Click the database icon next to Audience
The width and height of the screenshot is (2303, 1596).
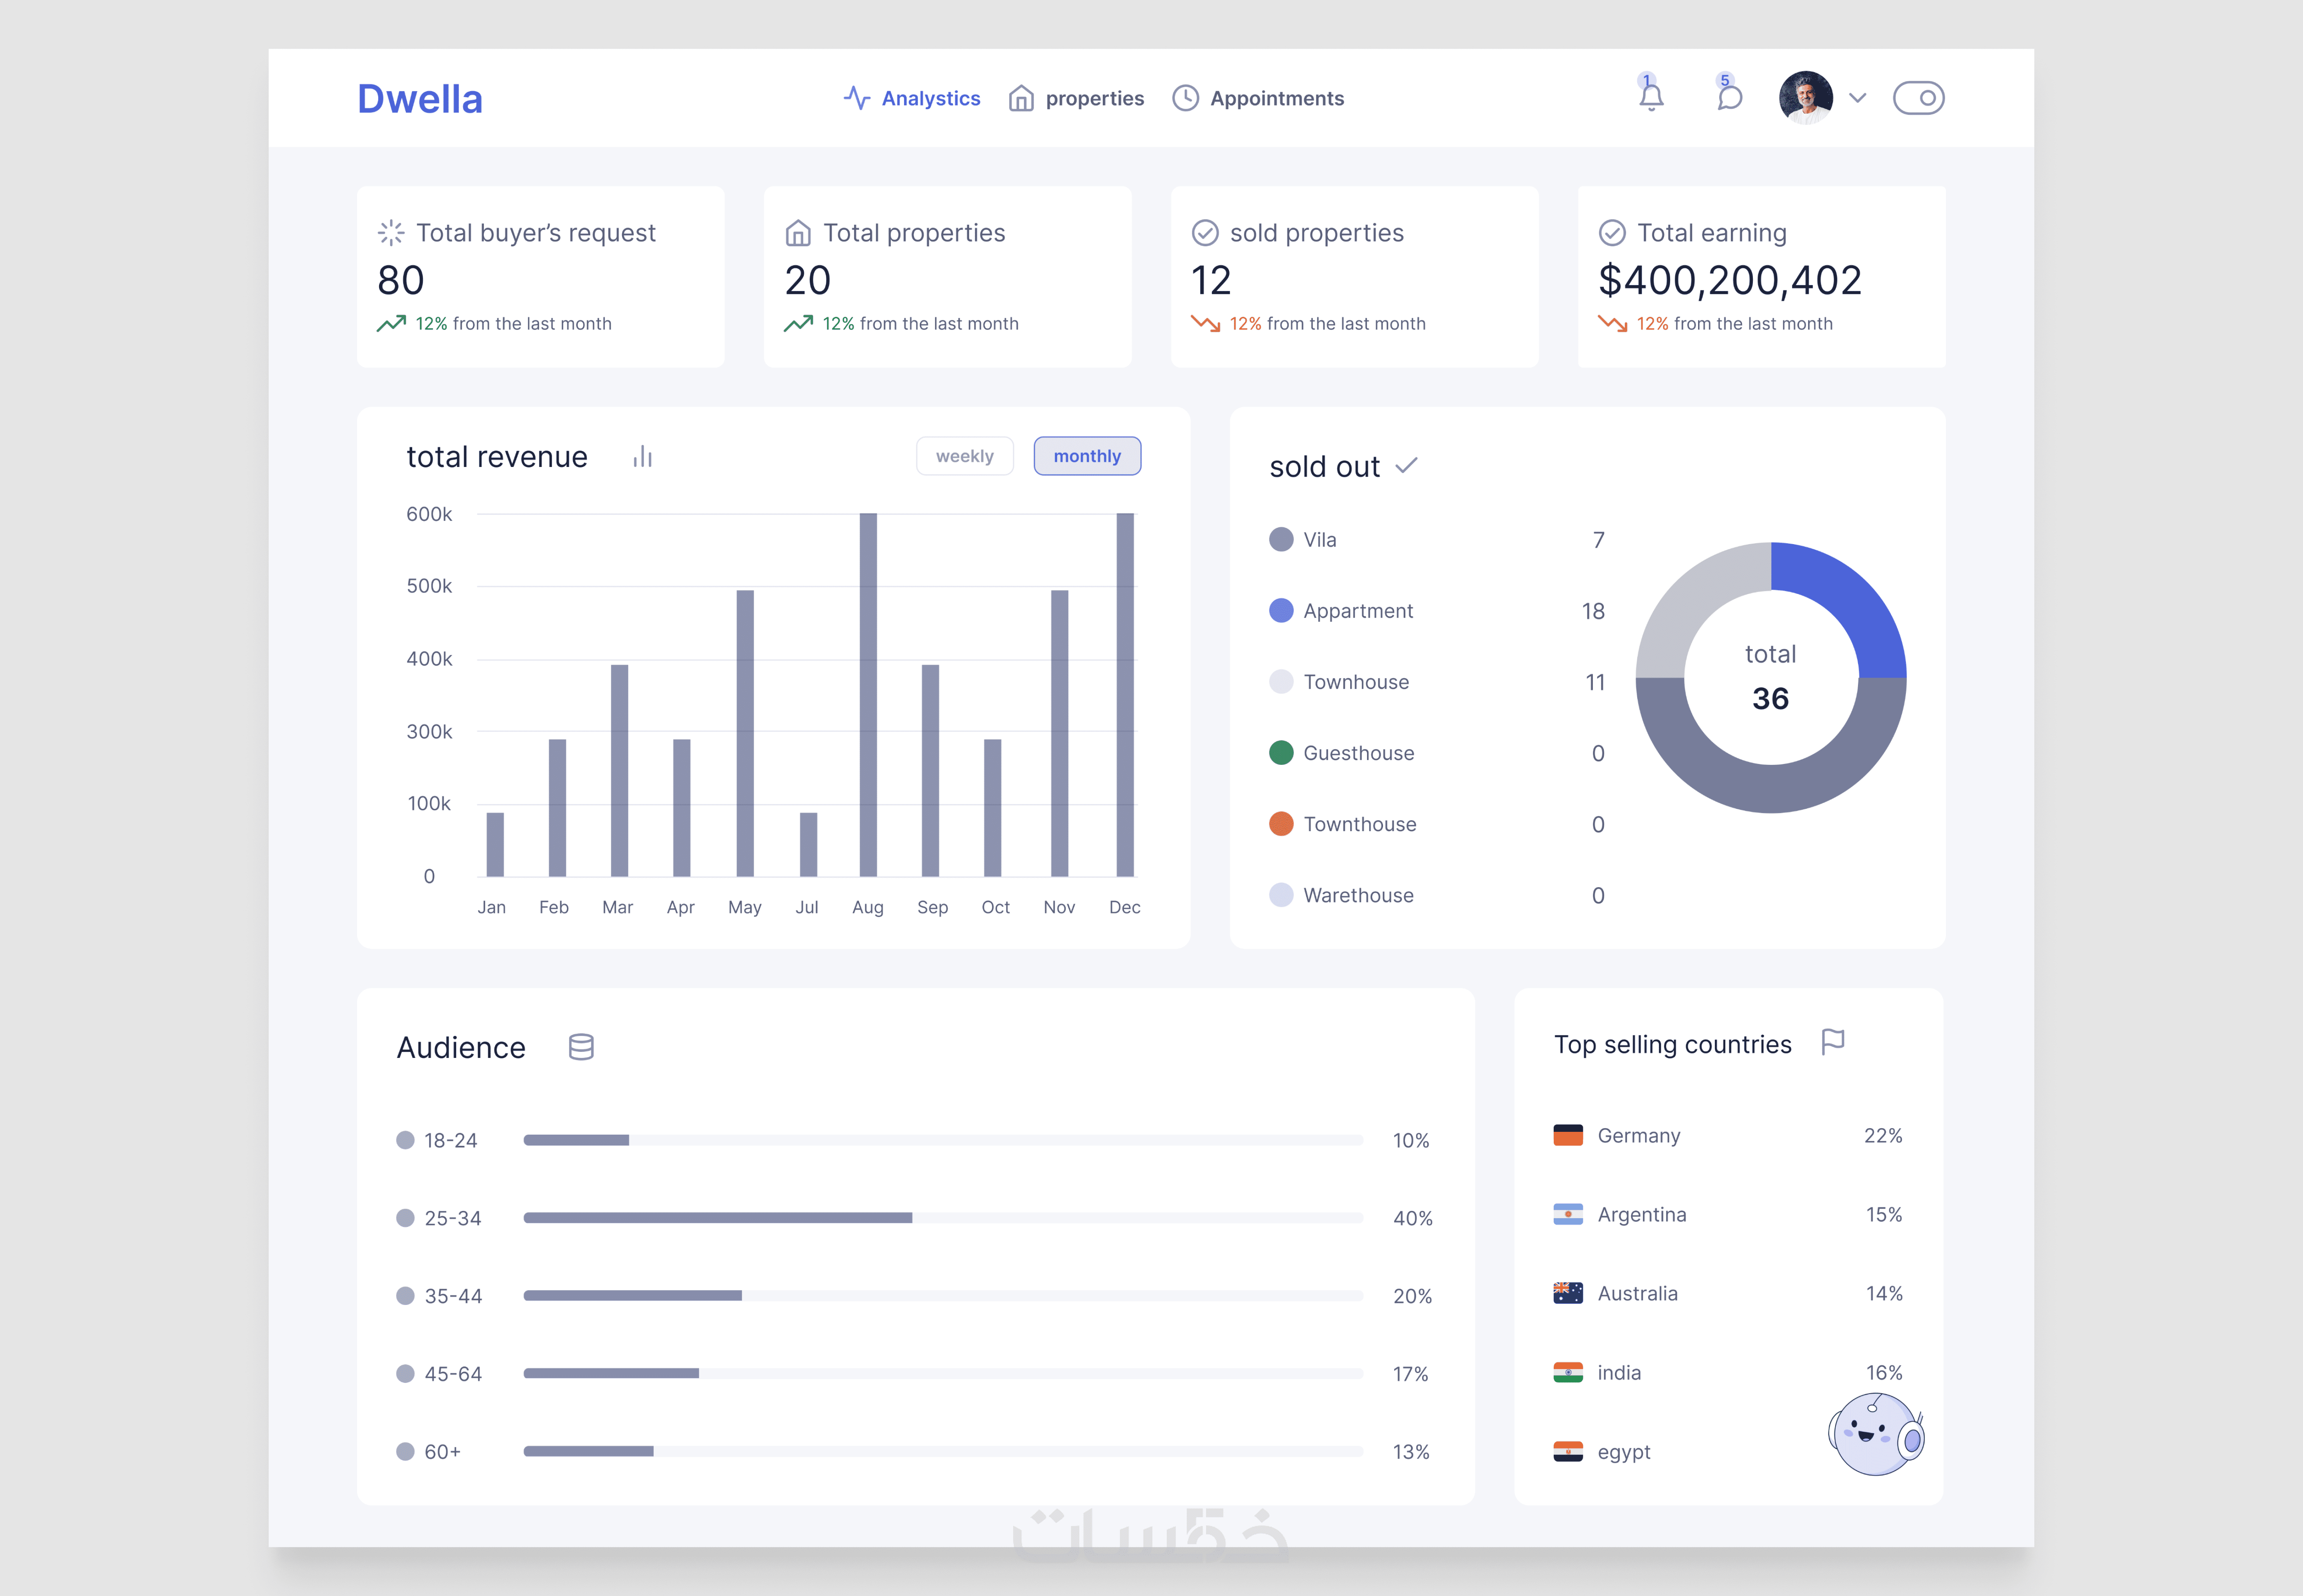(x=581, y=1047)
